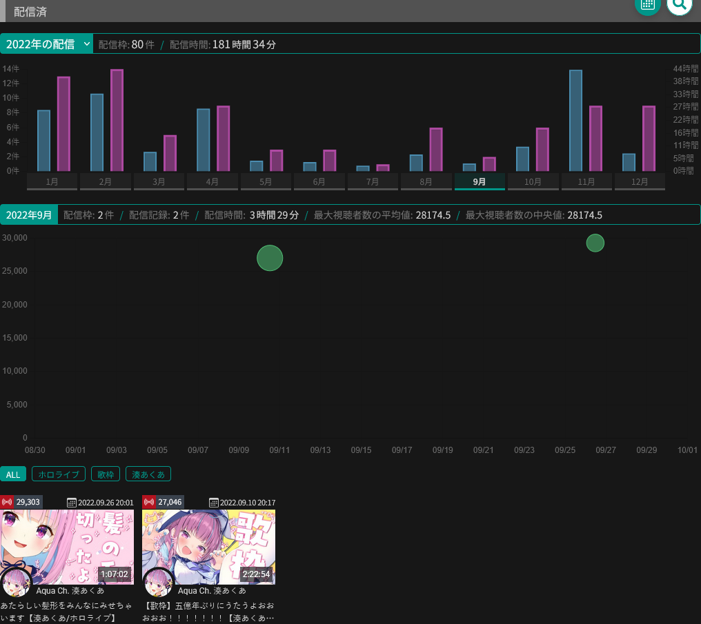Select the 9月 month tab
The image size is (701, 624).
(x=480, y=182)
